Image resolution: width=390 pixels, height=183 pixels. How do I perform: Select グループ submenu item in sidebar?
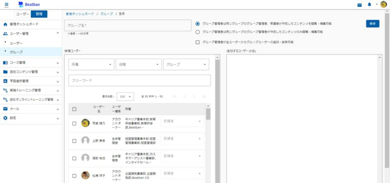pyautogui.click(x=31, y=52)
